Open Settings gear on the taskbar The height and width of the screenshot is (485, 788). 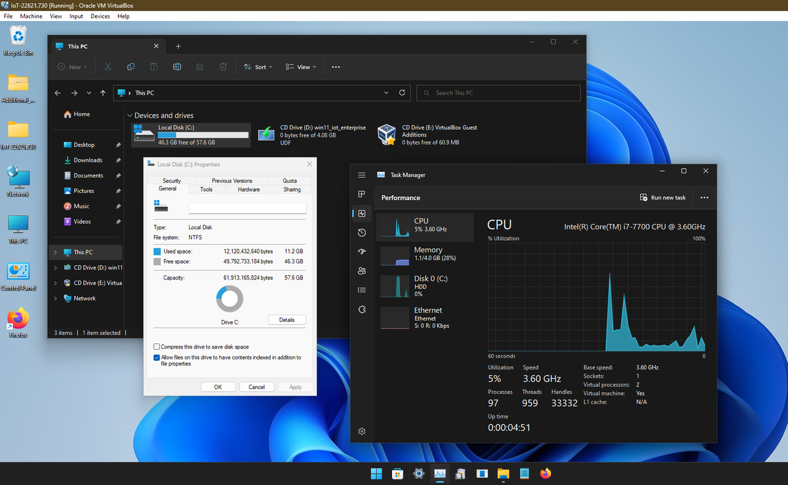pos(419,473)
